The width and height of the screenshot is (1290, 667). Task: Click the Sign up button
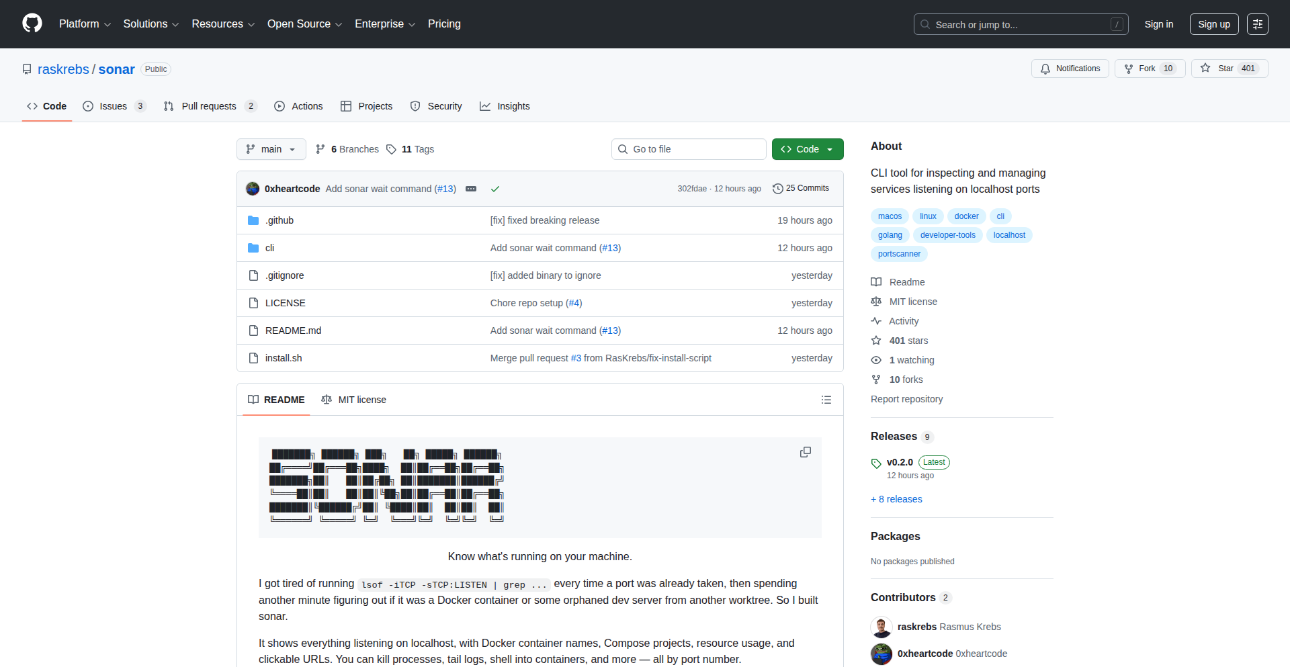[1214, 24]
